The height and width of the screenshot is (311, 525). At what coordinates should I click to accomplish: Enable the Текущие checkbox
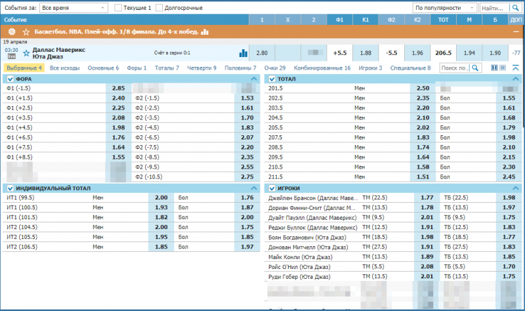tap(118, 8)
